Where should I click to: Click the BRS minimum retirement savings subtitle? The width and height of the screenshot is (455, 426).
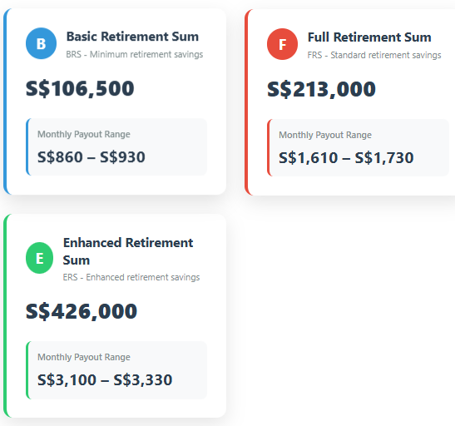click(x=135, y=54)
